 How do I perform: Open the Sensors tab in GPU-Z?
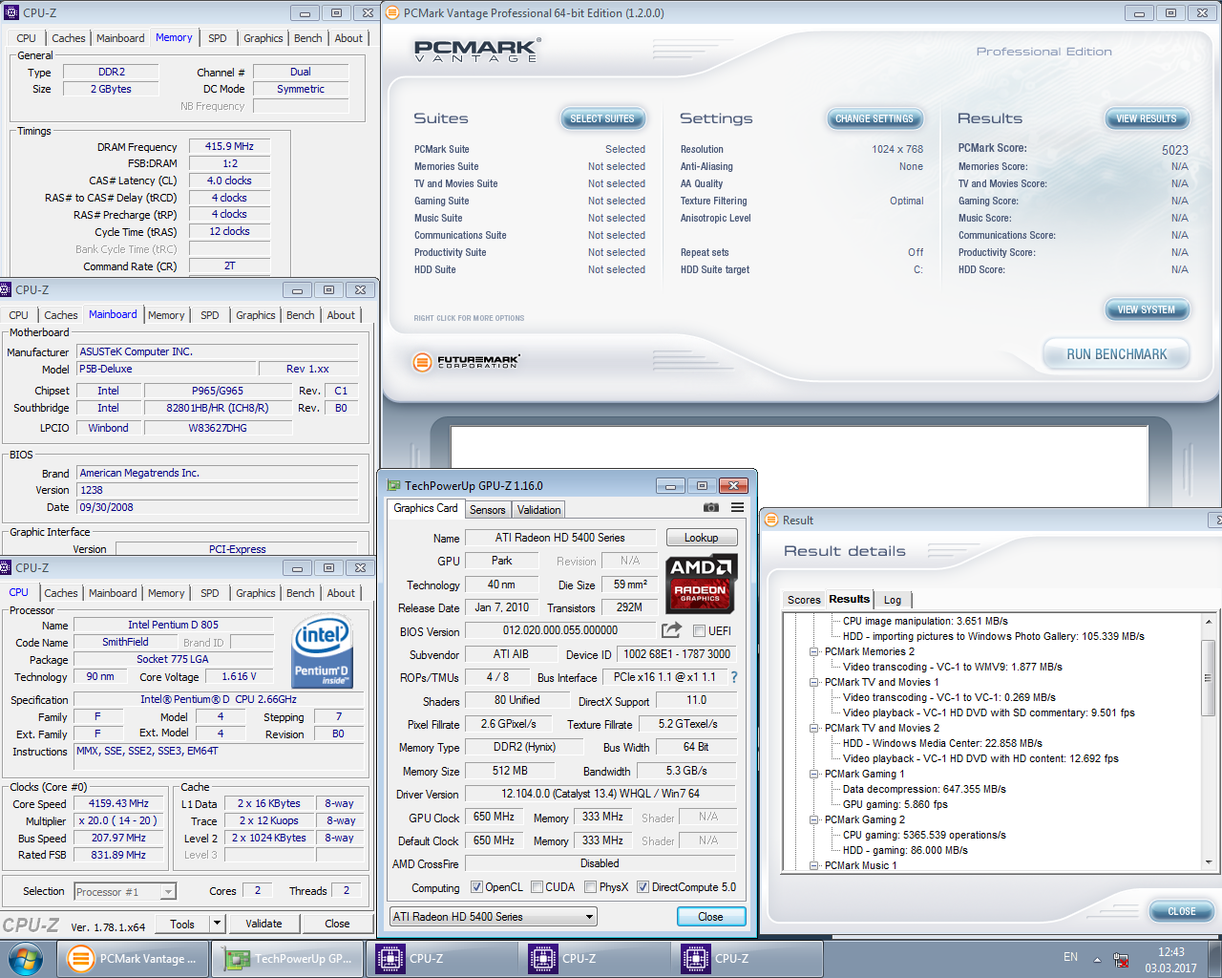coord(487,510)
